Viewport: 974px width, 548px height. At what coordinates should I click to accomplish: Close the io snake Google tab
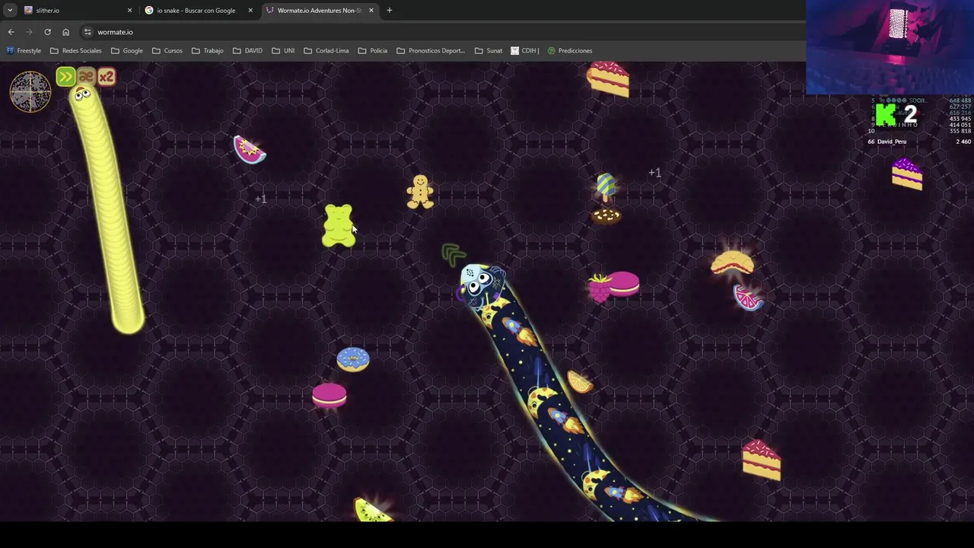click(250, 11)
